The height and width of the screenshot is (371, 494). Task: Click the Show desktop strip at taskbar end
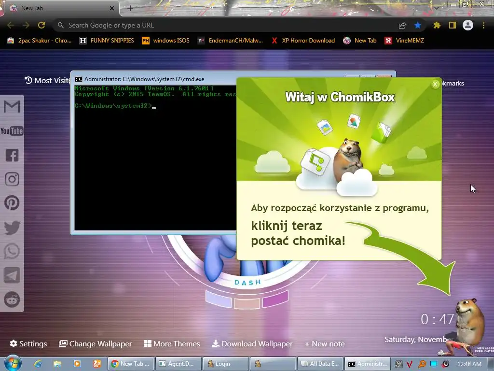coord(491,364)
